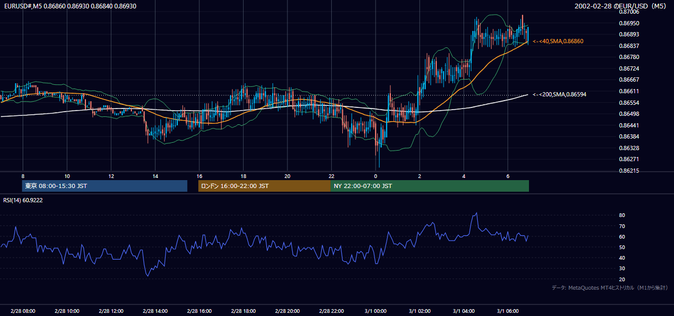Click the '2002-02-28 のEUR/USD (M5)' chart title
This screenshot has width=674, height=316.
[x=621, y=6]
